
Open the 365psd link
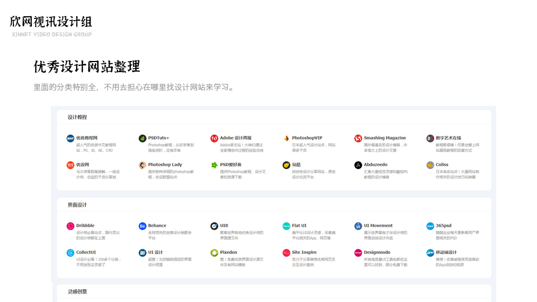tap(443, 225)
